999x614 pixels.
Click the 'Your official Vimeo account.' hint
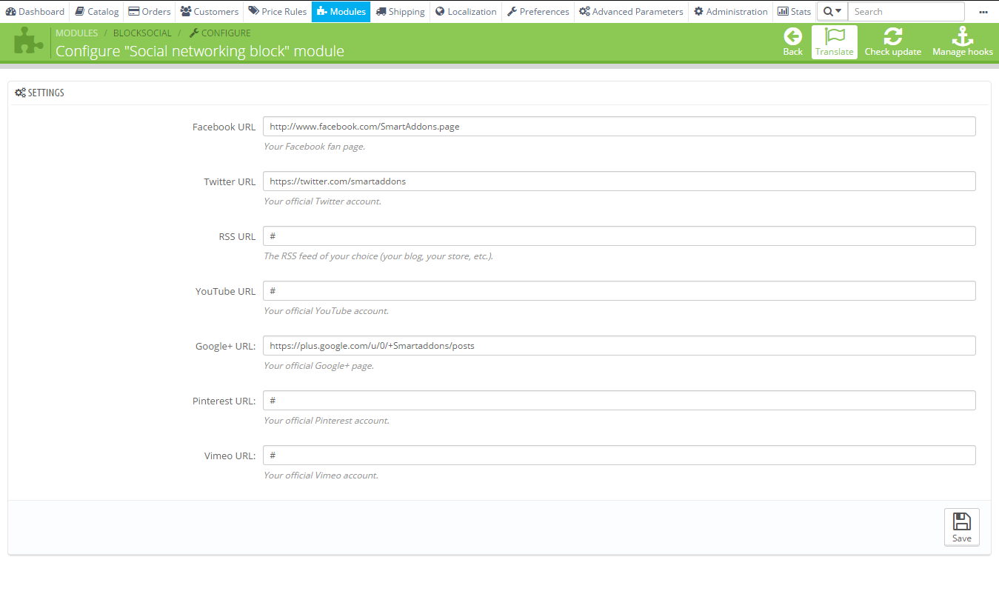coord(321,475)
